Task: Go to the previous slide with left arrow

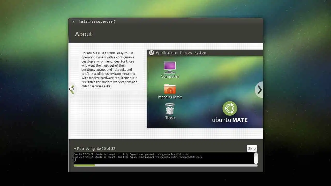Action: [x=72, y=90]
